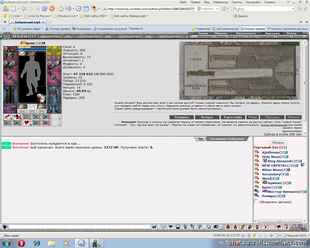The width and height of the screenshot is (310, 248).
Task: Click the user profile icon in the toolbar
Action: (6, 9)
